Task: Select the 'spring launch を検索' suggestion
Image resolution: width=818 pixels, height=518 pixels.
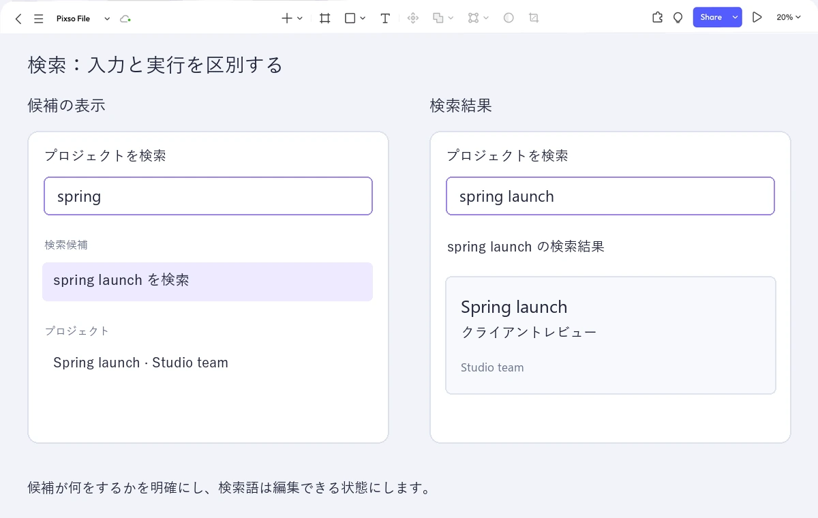Action: click(x=207, y=281)
